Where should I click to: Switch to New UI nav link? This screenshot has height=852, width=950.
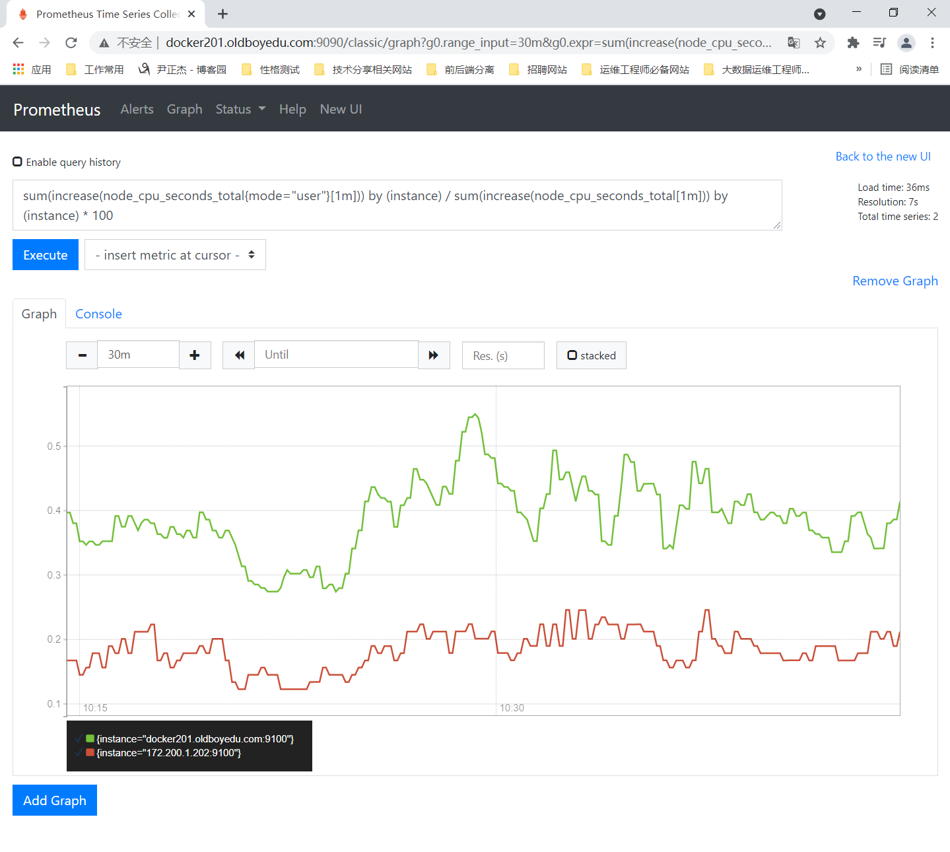(341, 110)
